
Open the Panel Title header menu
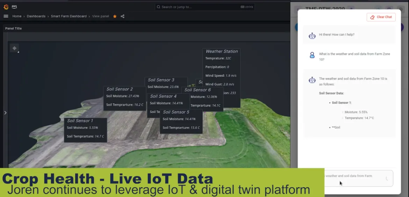tap(13, 28)
